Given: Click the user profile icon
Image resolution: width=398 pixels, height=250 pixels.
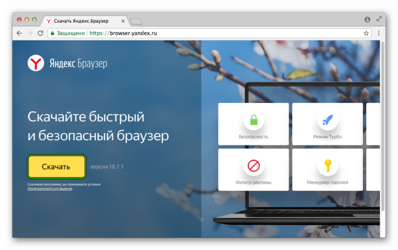Looking at the screenshot, I should tap(367, 20).
